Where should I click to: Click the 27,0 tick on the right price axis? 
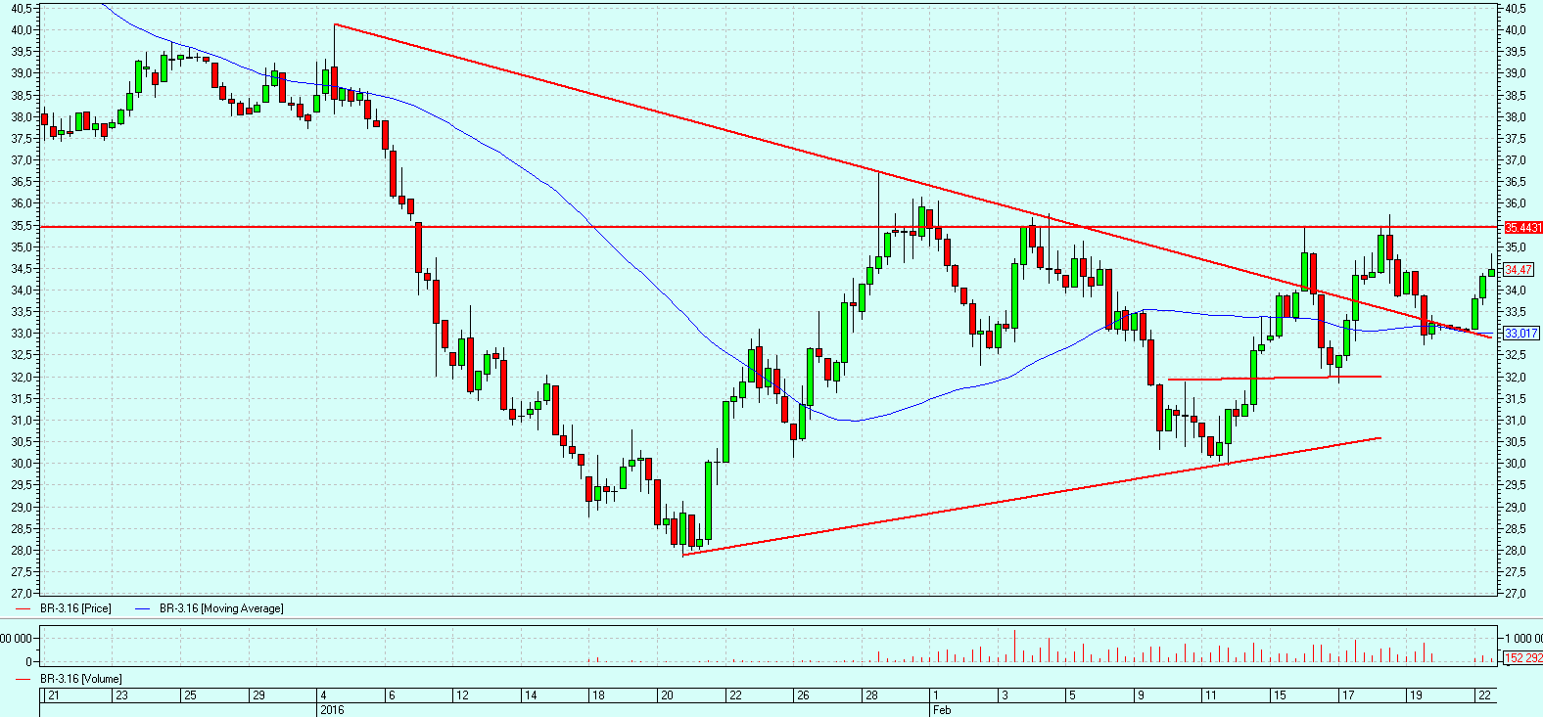pyautogui.click(x=1516, y=594)
